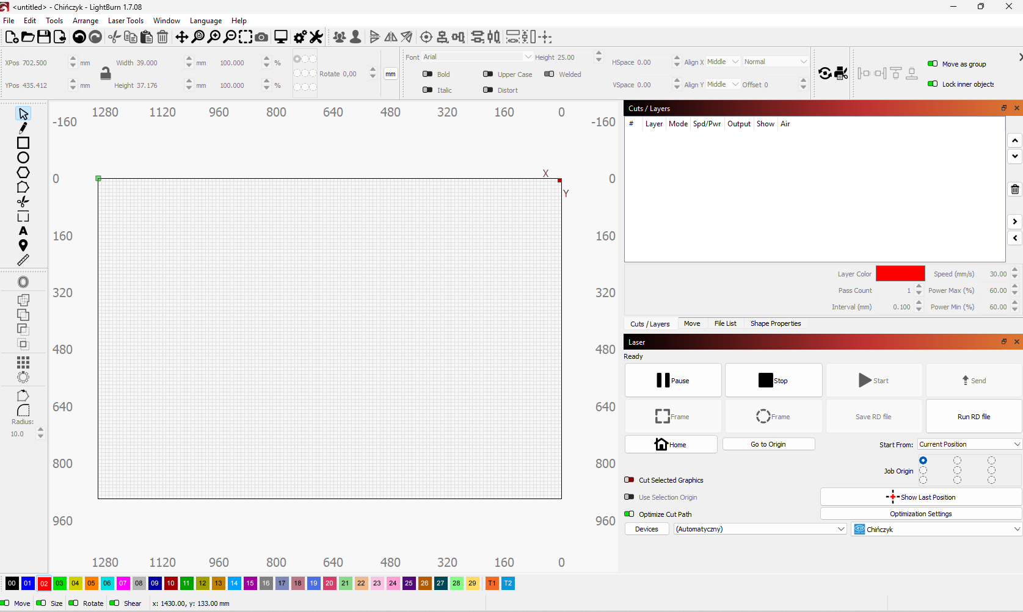The image size is (1023, 612).
Task: Click the red Layer Color swatch
Action: [x=900, y=274]
